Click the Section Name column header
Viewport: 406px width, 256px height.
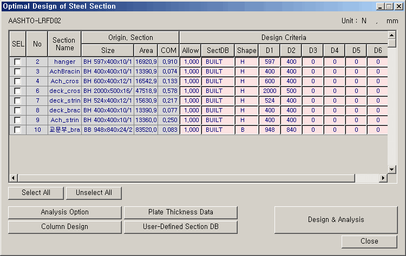pyautogui.click(x=64, y=44)
